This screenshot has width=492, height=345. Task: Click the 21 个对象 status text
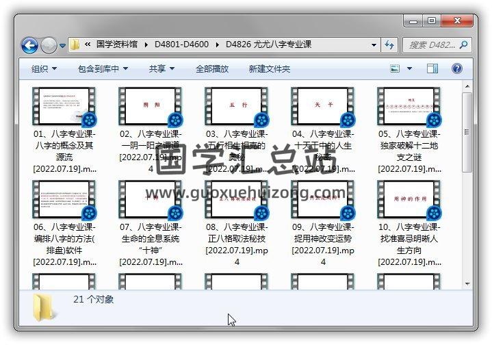94,299
